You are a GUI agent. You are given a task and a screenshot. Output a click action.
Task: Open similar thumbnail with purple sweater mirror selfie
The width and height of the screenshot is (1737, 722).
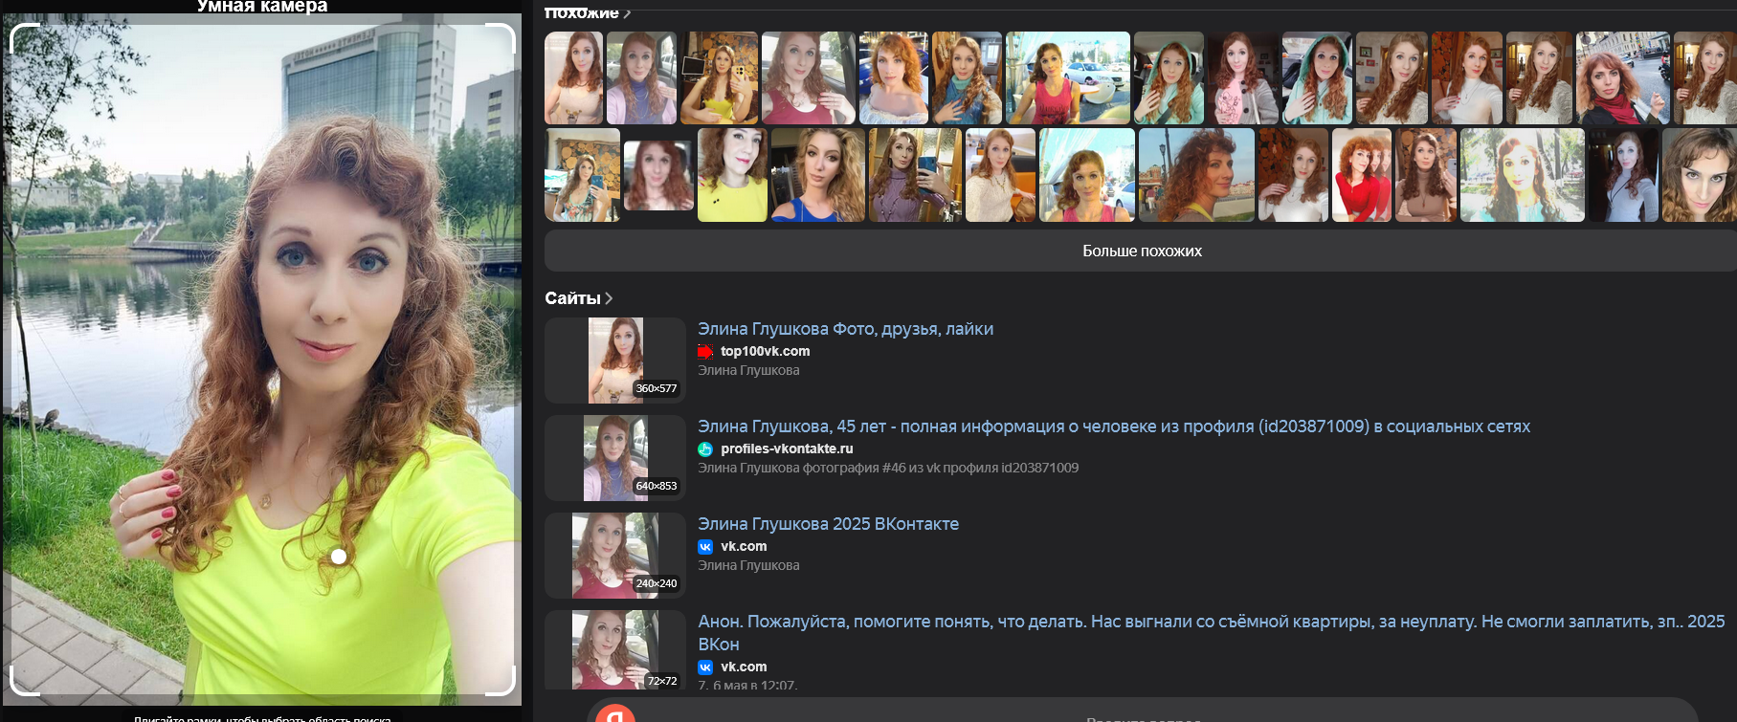point(915,175)
